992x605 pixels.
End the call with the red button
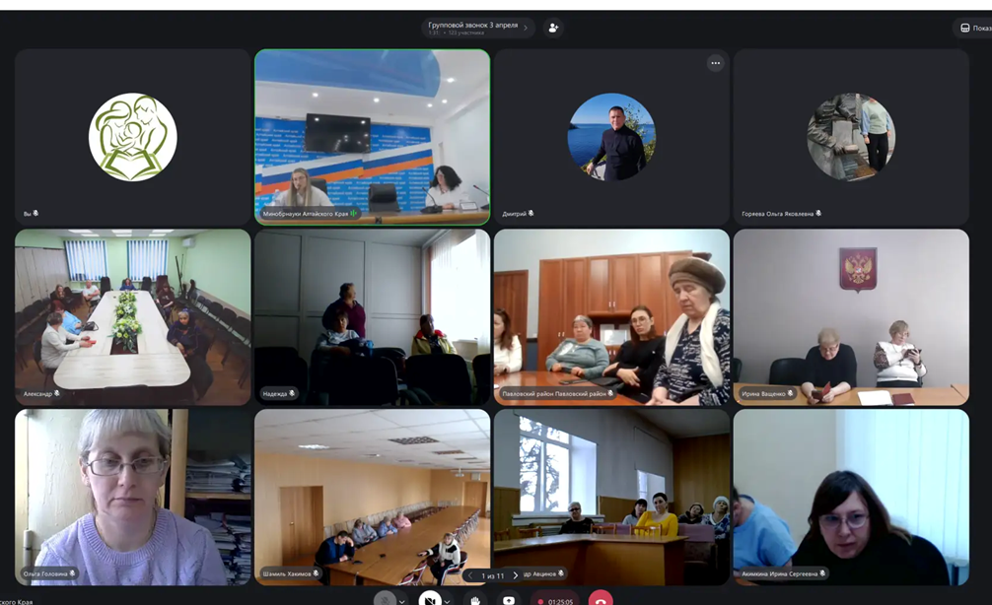601,599
